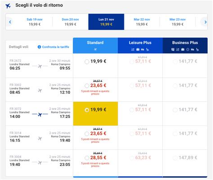Click flight number FR 3072
213x180 pixels.
[15, 109]
